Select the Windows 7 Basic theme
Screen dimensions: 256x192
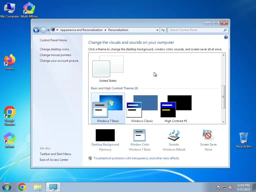(108, 108)
